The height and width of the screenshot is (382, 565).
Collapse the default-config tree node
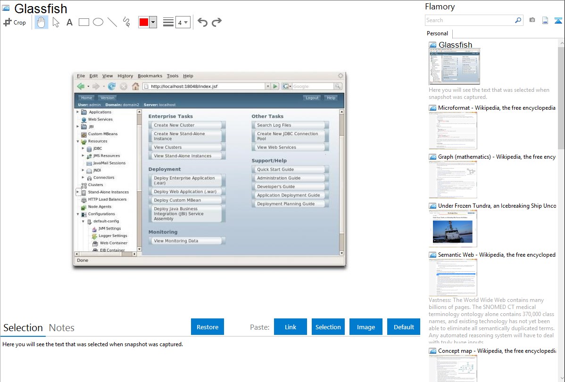click(x=83, y=221)
